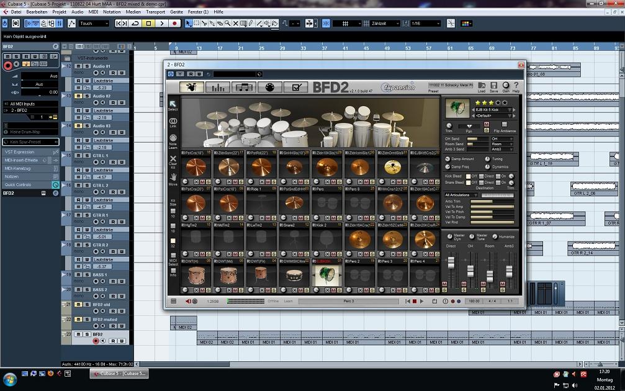Open the All Articulations dropdown
The height and width of the screenshot is (391, 625).
pyautogui.click(x=461, y=195)
